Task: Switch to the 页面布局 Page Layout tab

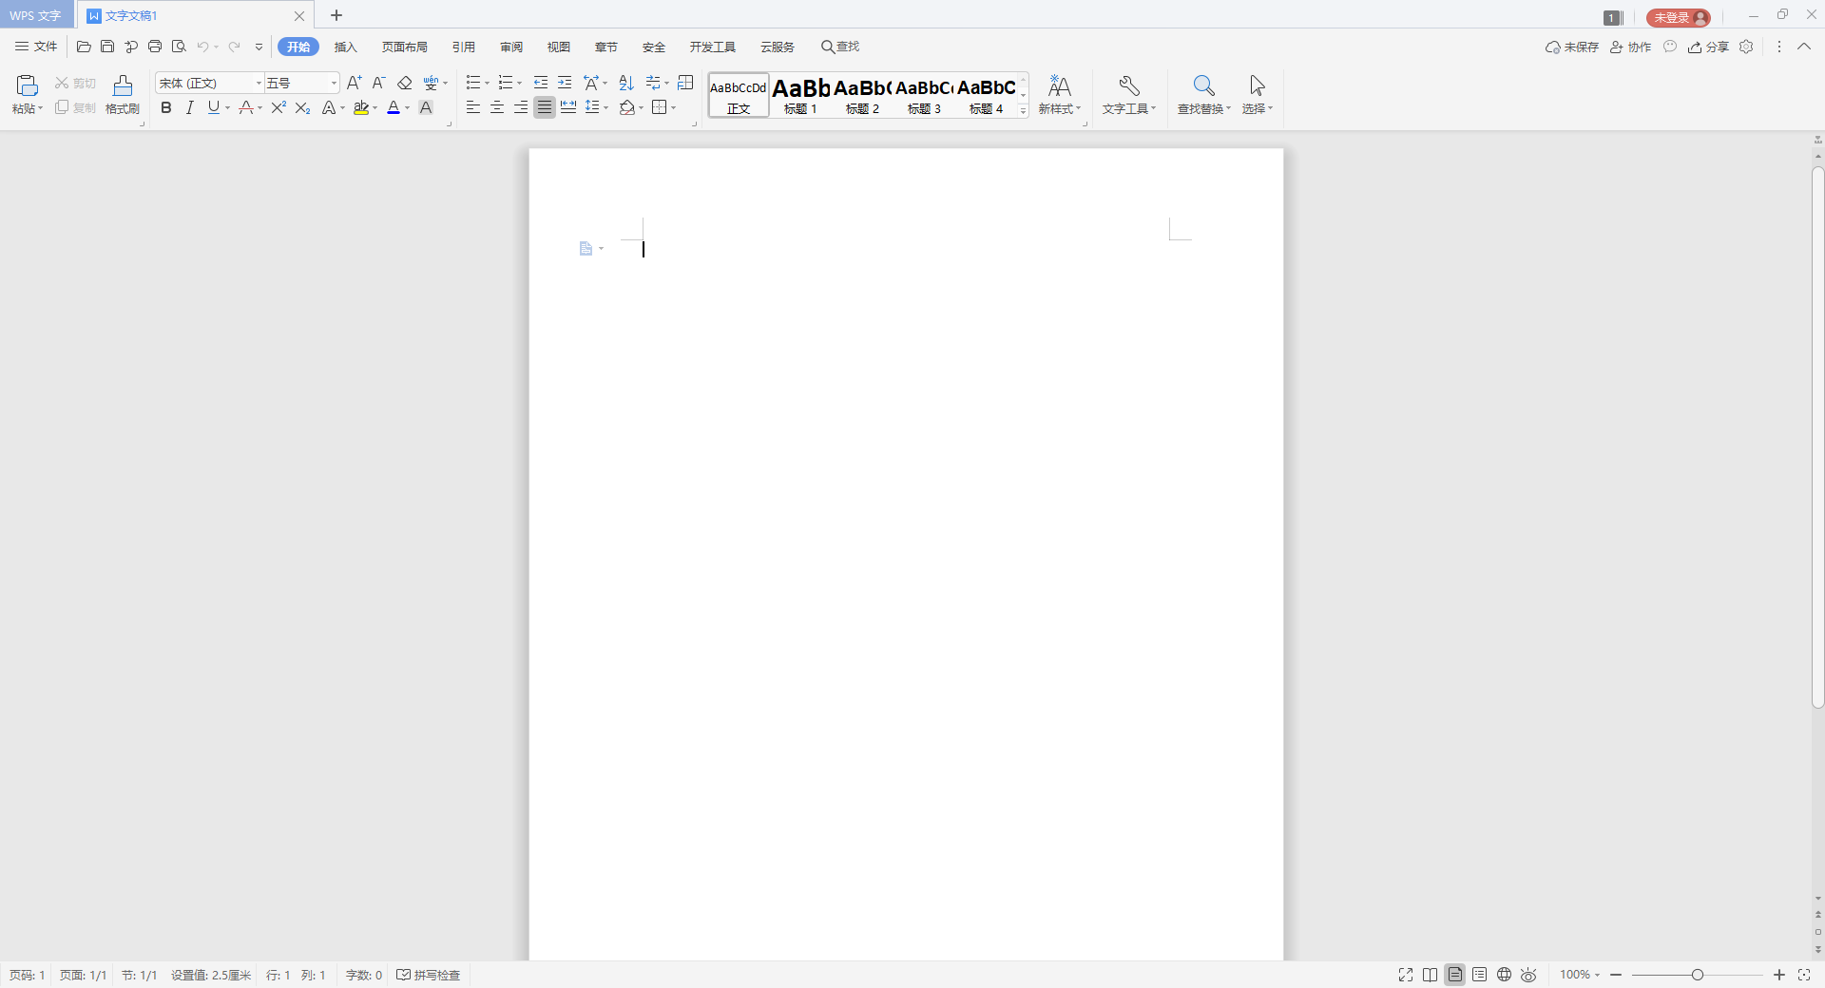Action: [404, 47]
